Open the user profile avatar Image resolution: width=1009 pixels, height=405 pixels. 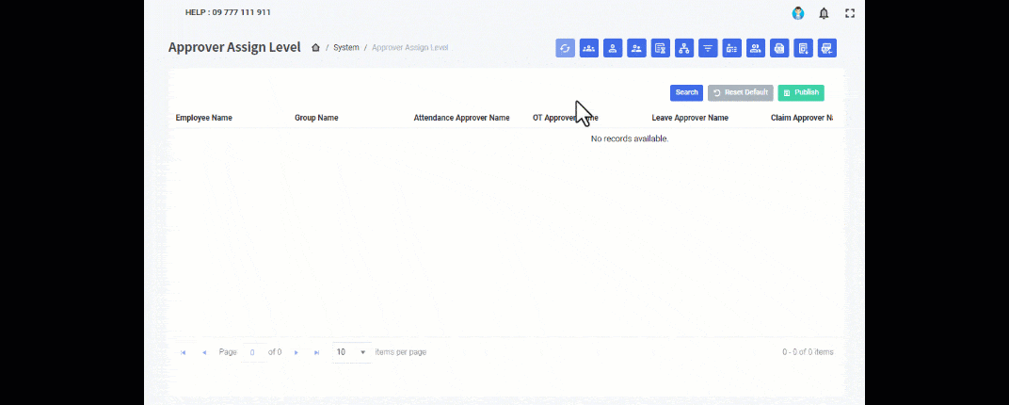point(798,13)
